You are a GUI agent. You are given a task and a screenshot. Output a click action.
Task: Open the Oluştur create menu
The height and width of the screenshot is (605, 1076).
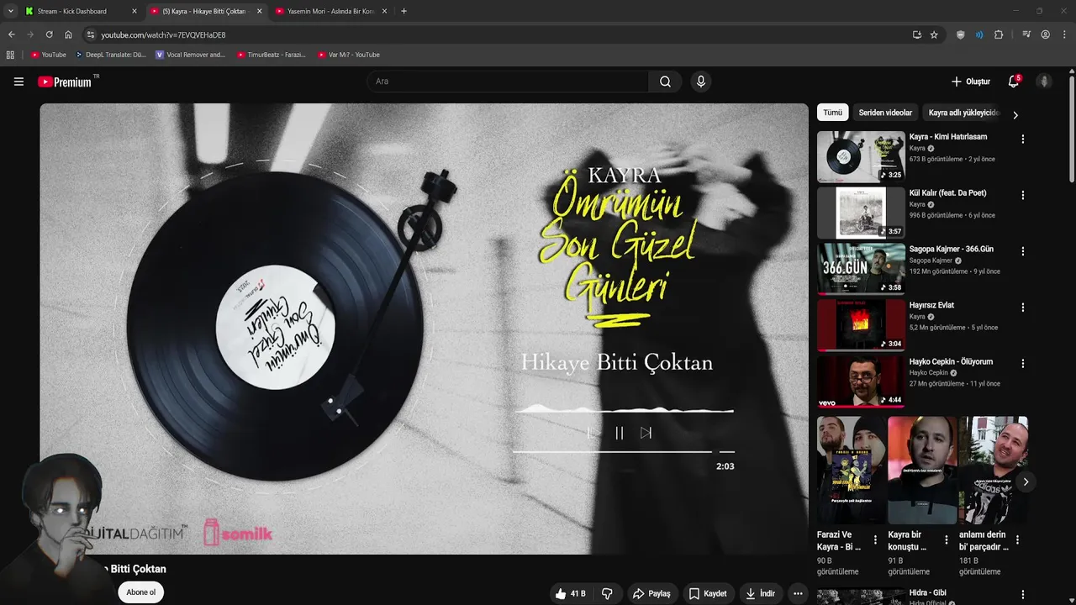tap(971, 82)
